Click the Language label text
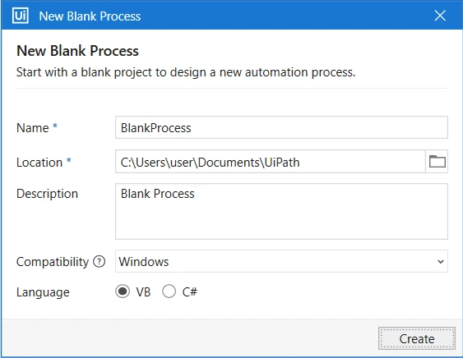Viewport: 463px width, 358px height. click(43, 292)
